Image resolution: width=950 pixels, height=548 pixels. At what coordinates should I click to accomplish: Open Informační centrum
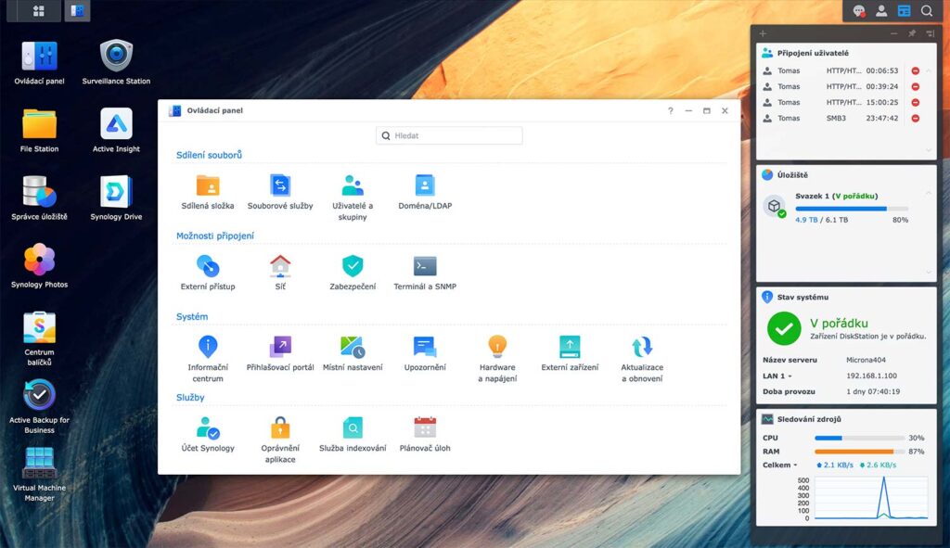coord(207,360)
